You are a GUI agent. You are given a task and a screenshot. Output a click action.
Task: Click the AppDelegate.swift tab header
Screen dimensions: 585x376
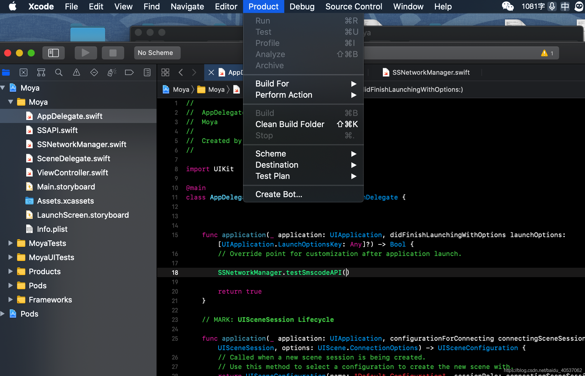tap(230, 72)
